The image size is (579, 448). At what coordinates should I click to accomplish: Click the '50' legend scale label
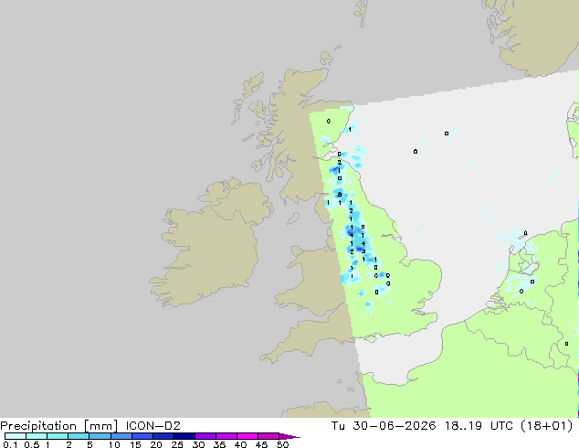click(282, 444)
